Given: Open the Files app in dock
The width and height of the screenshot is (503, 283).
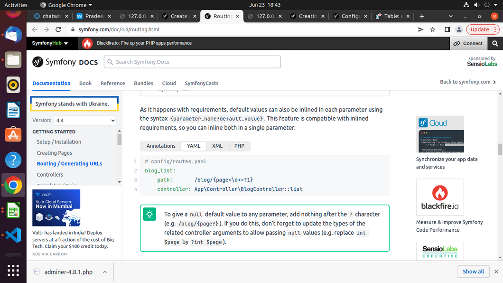Looking at the screenshot, I should point(13,60).
